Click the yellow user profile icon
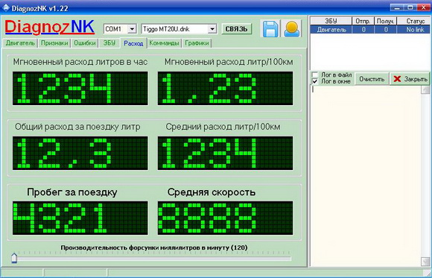The width and height of the screenshot is (432, 278). [291, 28]
